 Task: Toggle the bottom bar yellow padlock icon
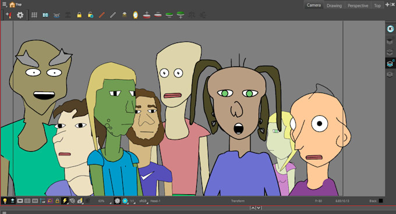click(57, 201)
